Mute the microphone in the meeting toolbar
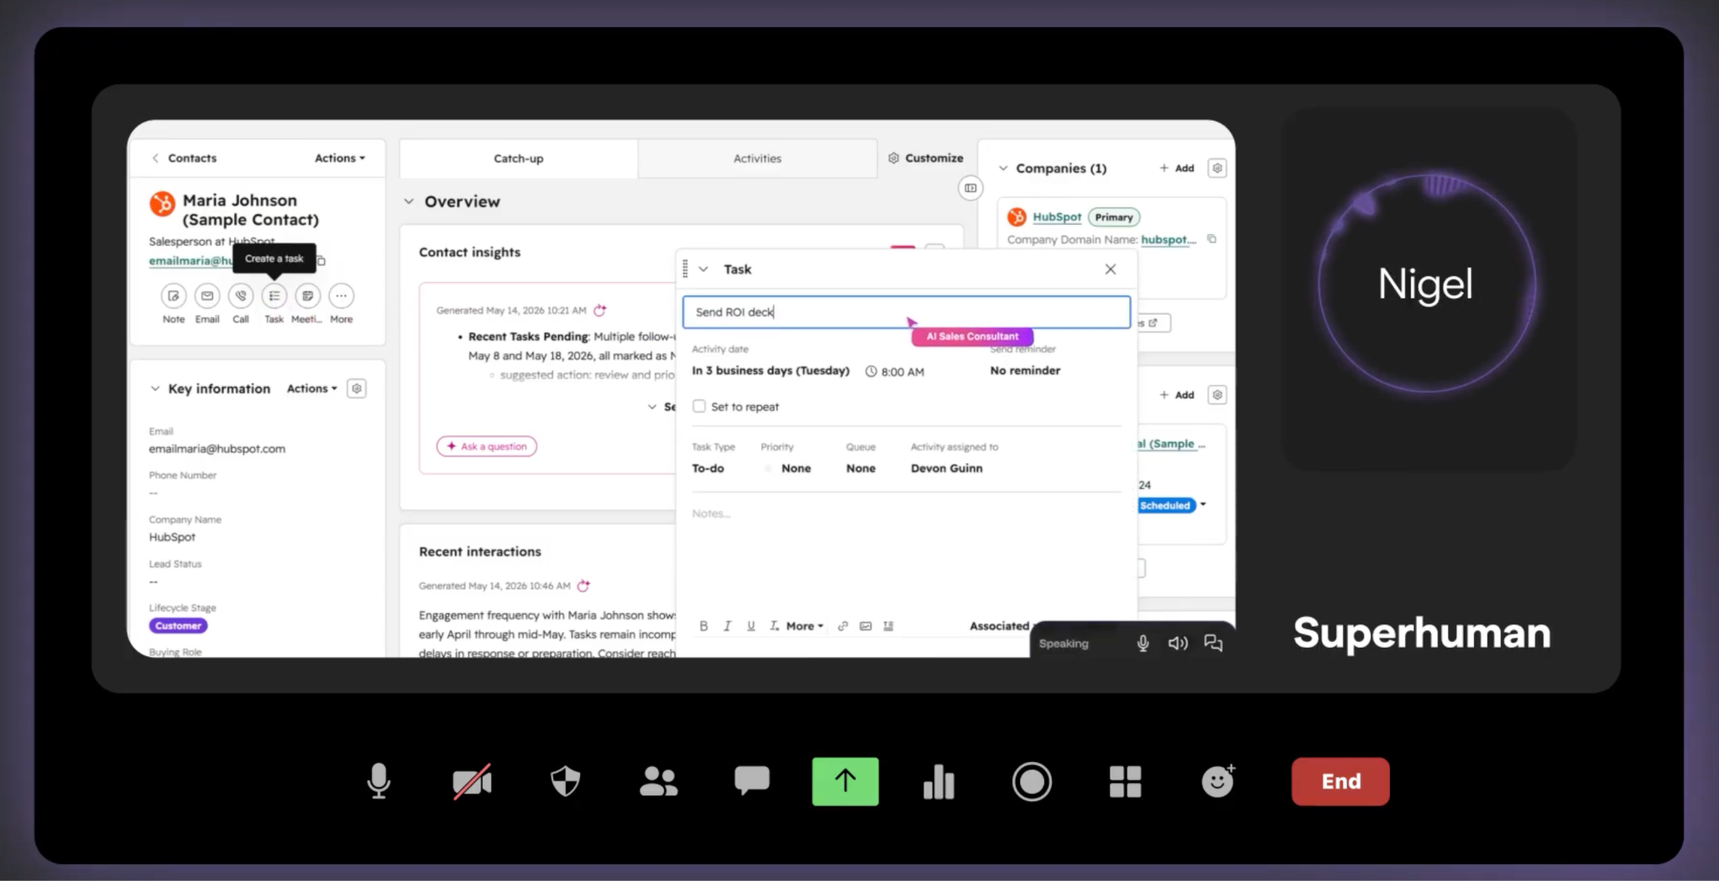The image size is (1719, 881). coord(379,781)
